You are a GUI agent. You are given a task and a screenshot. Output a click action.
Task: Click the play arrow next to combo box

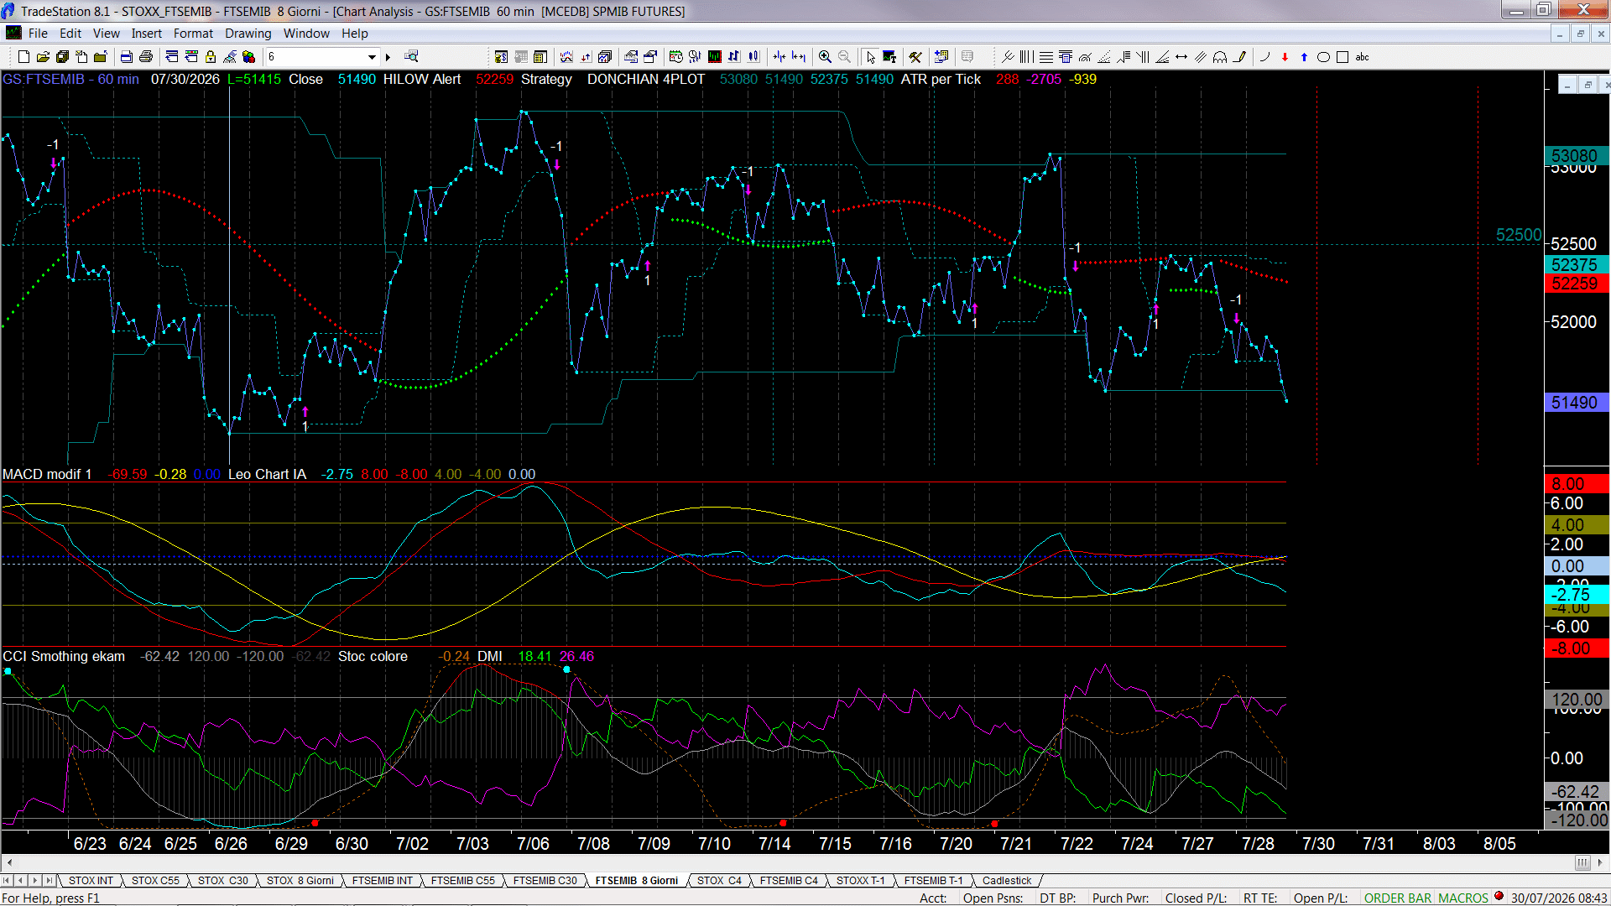point(388,57)
